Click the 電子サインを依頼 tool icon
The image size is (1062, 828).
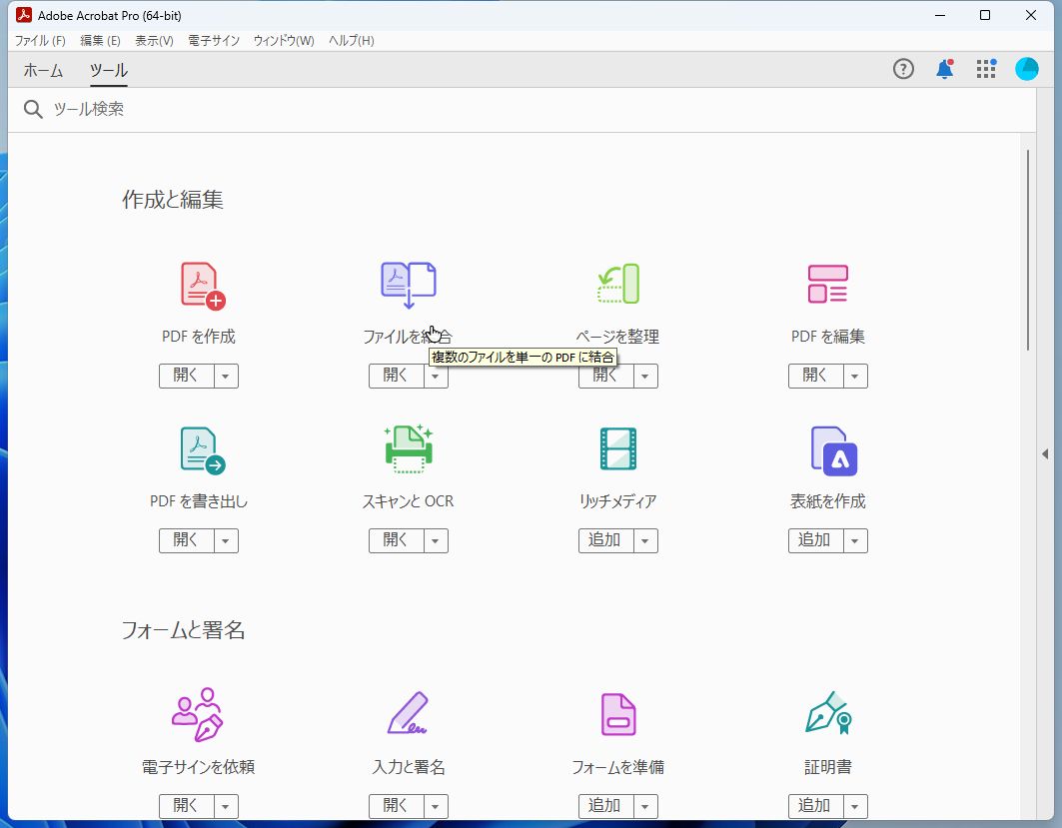198,713
